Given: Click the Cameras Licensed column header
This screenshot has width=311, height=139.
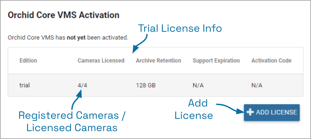Looking at the screenshot, I should [101, 61].
